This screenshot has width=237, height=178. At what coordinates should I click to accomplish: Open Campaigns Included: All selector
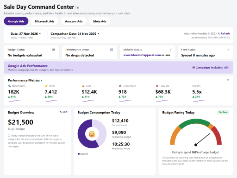point(211,68)
